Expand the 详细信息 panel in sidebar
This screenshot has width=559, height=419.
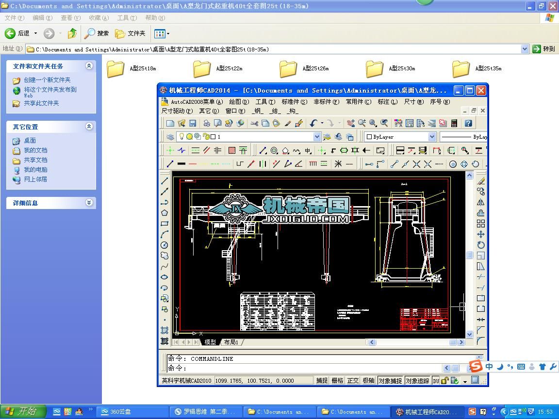(x=89, y=203)
